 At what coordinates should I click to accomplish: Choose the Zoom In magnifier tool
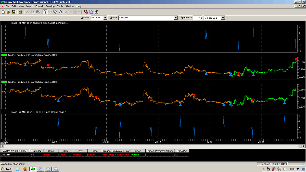click(x=55, y=12)
